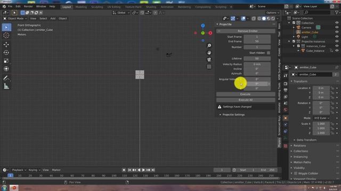Select the Measure tool
The height and width of the screenshot is (191, 341).
6,86
